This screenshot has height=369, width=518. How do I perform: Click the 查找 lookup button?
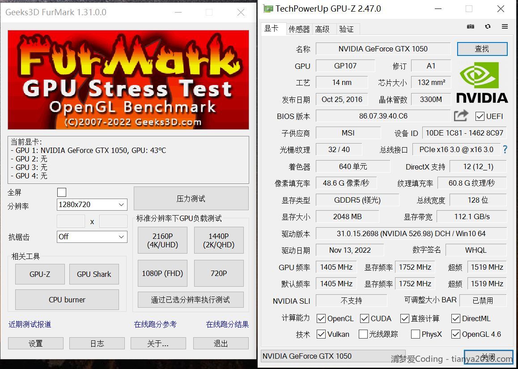coord(482,49)
